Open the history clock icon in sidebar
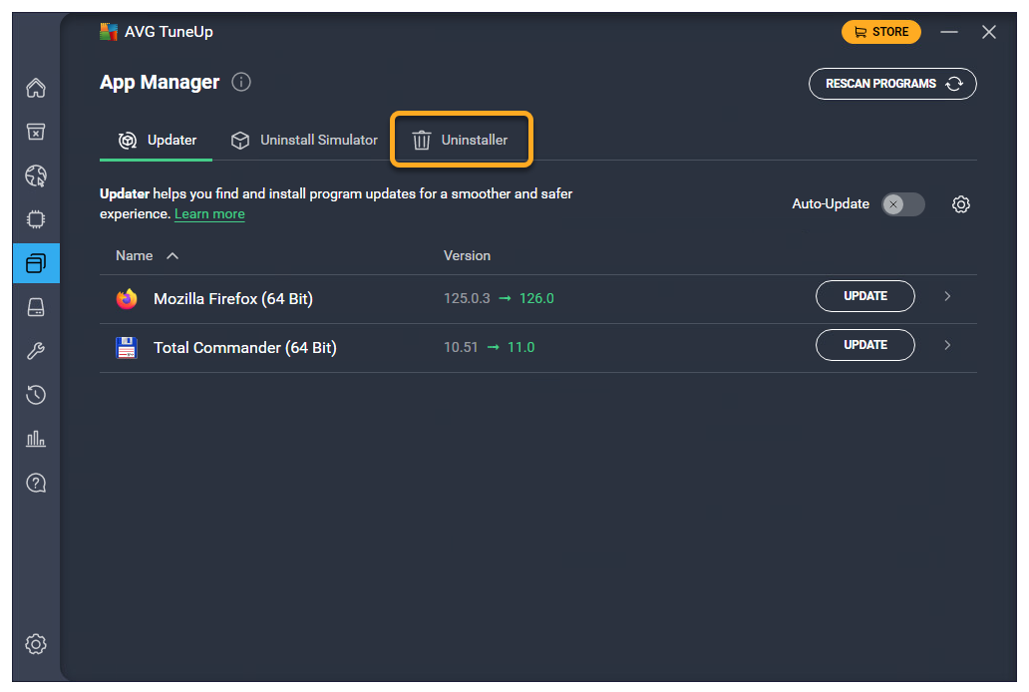This screenshot has height=692, width=1029. click(36, 395)
